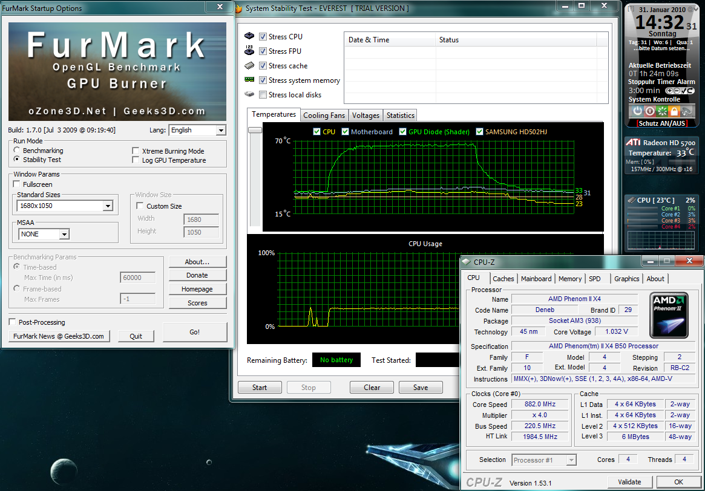Open the Memory tab in CPU-Z

pyautogui.click(x=569, y=279)
